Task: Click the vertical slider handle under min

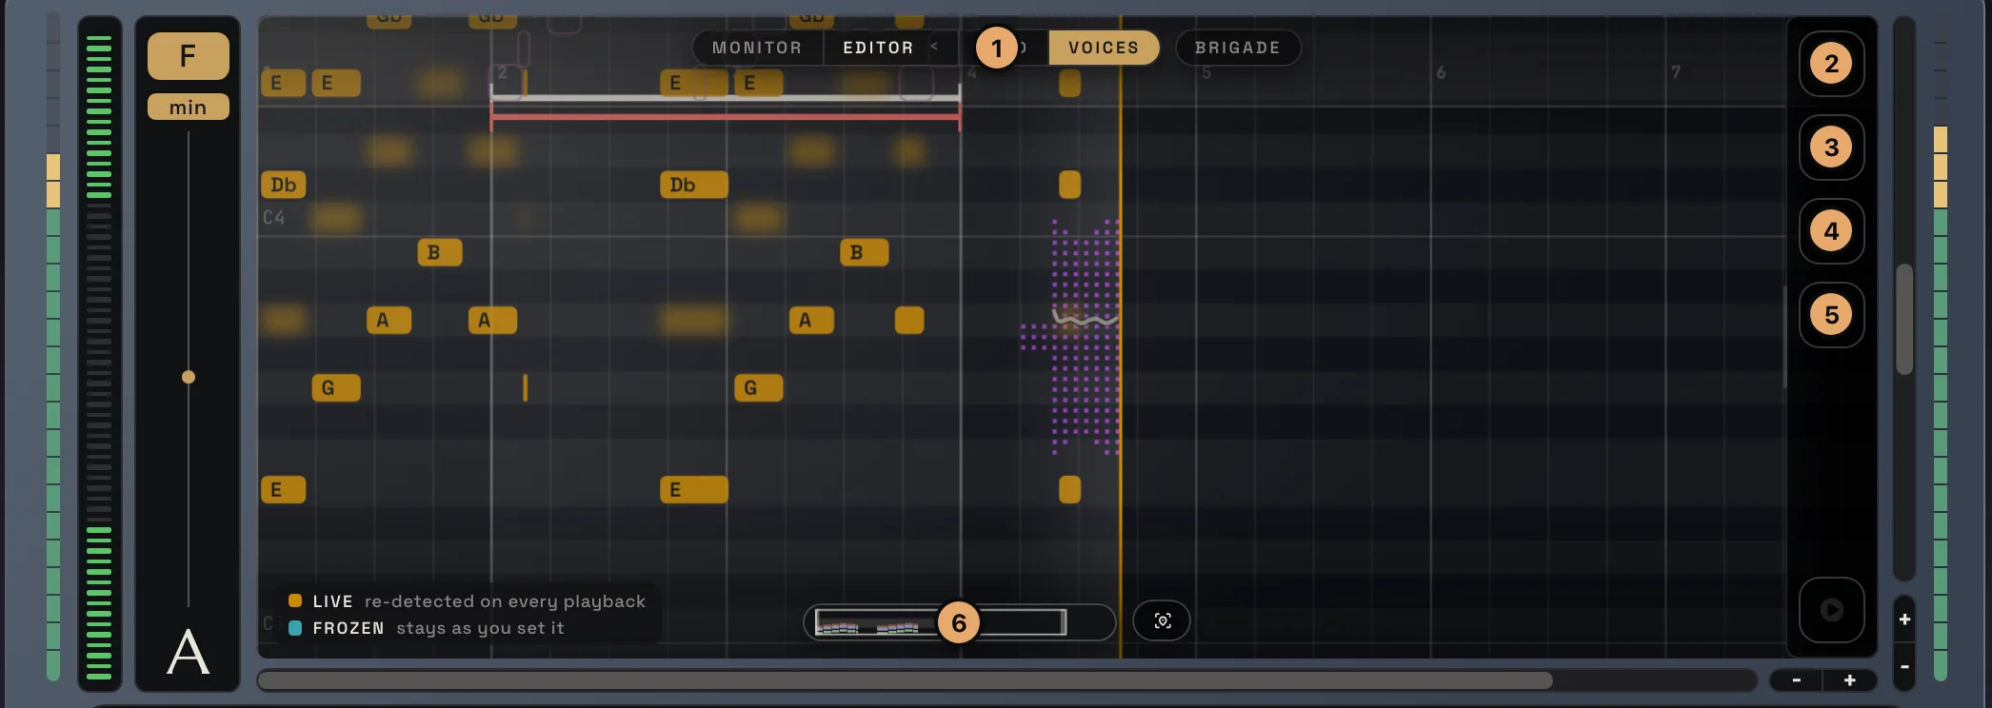Action: pyautogui.click(x=189, y=377)
